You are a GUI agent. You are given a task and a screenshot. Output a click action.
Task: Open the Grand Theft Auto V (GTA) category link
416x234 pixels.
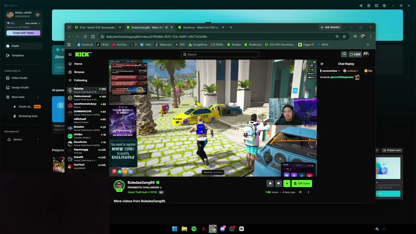coord(142,192)
